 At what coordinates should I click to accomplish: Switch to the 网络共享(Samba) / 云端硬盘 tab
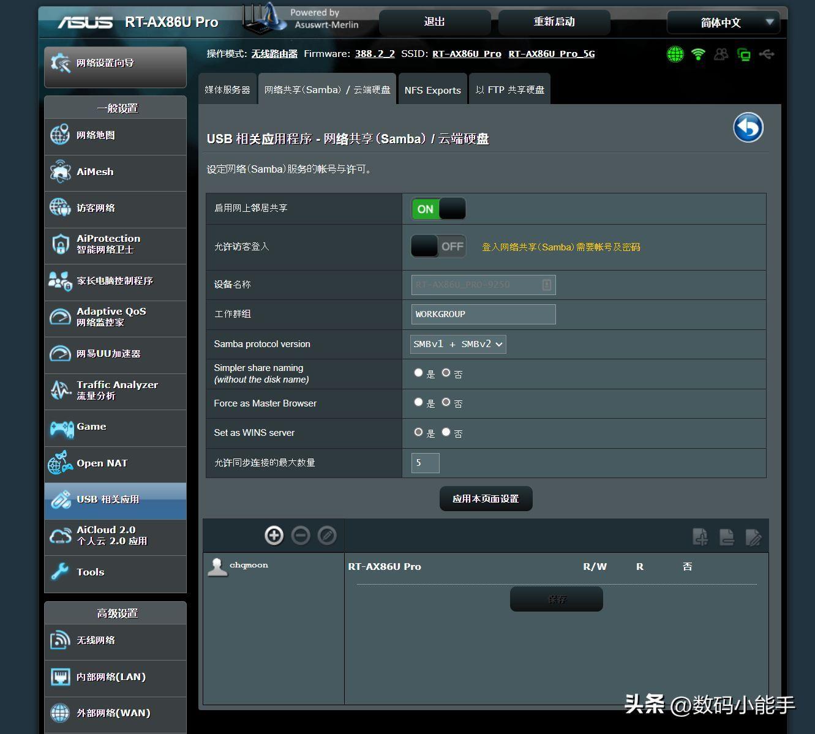coord(327,89)
